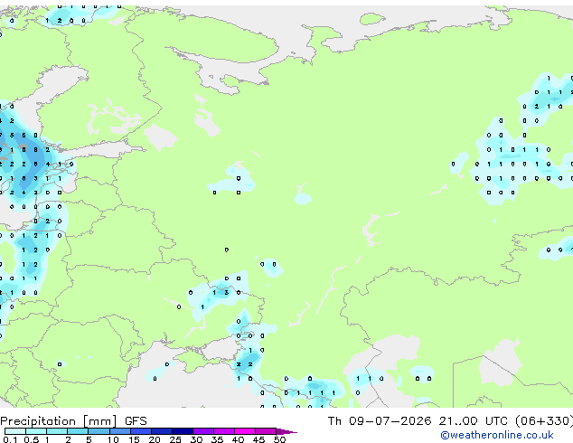This screenshot has height=443, width=573.
Task: Click the legend label '25'
Action: tap(175, 439)
